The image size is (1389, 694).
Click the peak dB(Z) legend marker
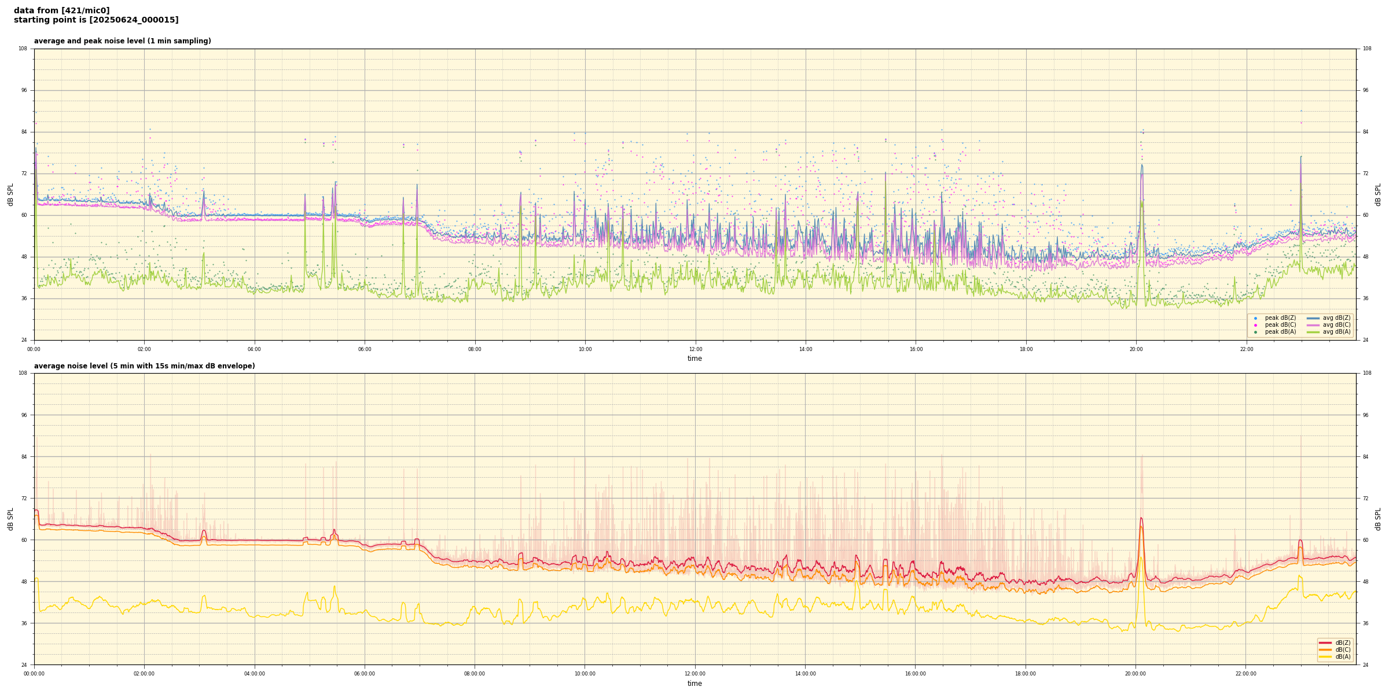pyautogui.click(x=1255, y=318)
